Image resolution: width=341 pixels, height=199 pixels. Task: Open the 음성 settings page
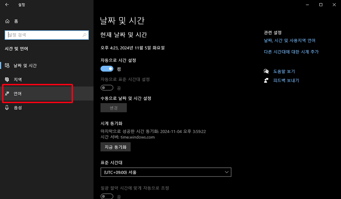point(47,108)
